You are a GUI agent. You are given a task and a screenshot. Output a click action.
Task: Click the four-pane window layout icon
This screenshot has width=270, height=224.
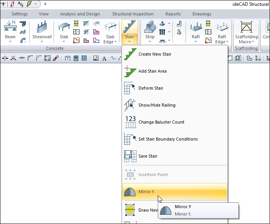point(238,58)
